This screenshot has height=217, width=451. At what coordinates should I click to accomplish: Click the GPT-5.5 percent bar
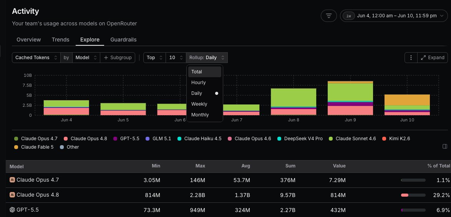(413, 210)
